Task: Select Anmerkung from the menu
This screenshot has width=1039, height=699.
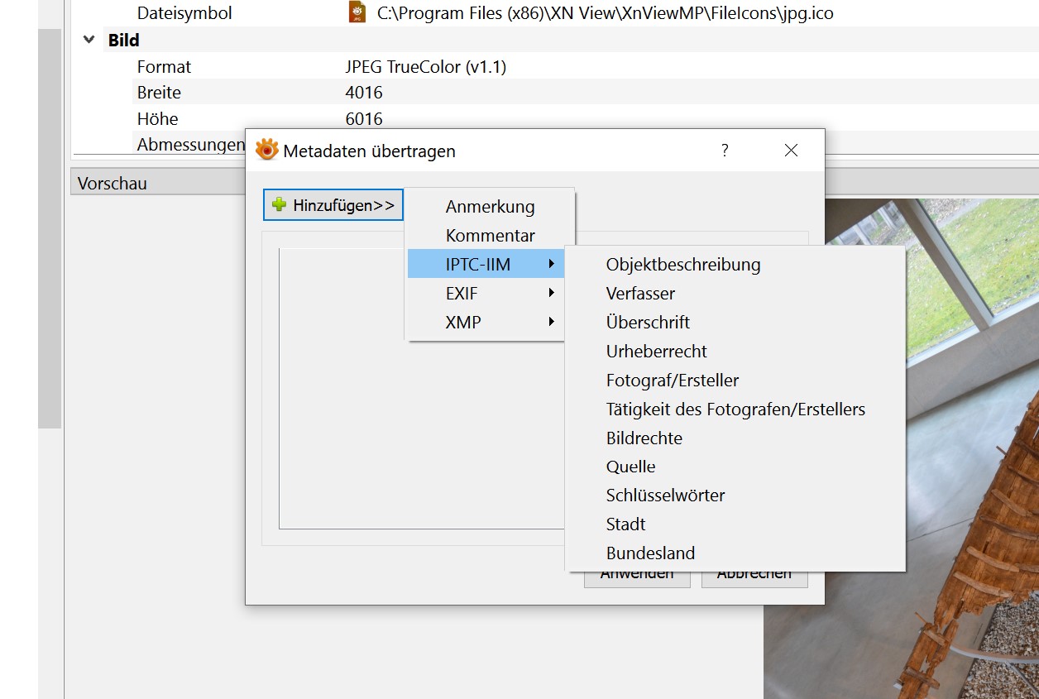Action: click(490, 207)
